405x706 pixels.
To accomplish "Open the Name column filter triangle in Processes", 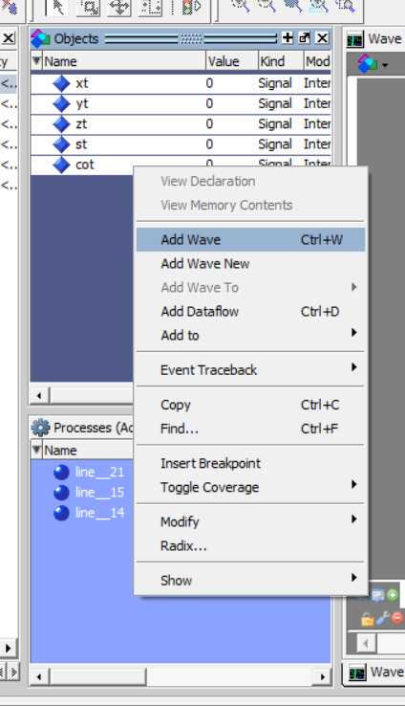I will [37, 450].
